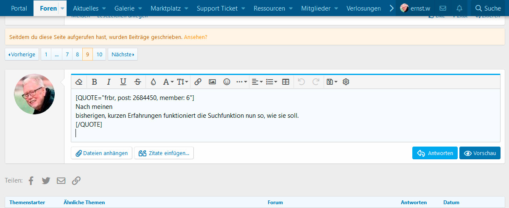The height and width of the screenshot is (208, 509).
Task: Open ernst.w account menu
Action: pyautogui.click(x=415, y=8)
